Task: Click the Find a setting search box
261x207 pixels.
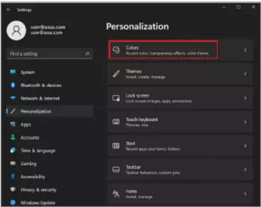Action: [x=50, y=54]
